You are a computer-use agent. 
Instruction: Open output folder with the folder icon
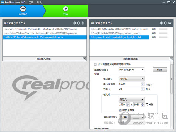point(170,23)
